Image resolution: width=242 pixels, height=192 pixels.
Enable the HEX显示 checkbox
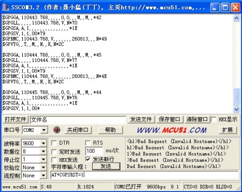tap(213, 119)
